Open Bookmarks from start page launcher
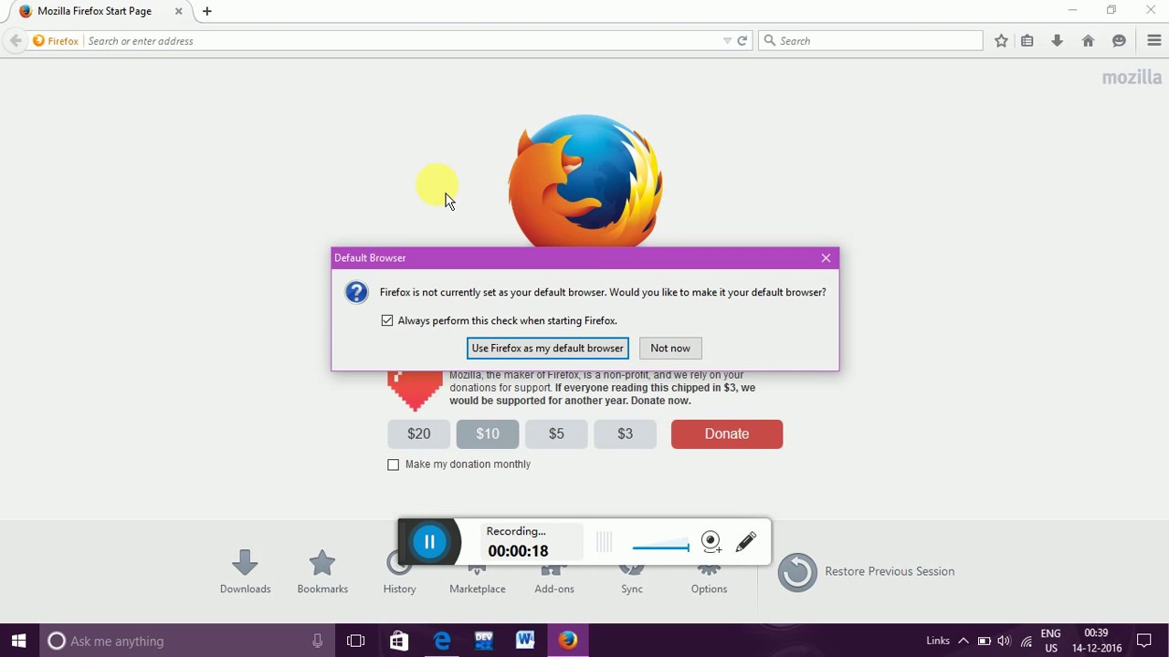This screenshot has height=657, width=1169. tap(322, 572)
